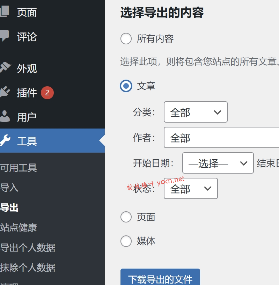Open the 开始日期 dropdown
Viewport: 279px width, 285px height.
[218, 163]
